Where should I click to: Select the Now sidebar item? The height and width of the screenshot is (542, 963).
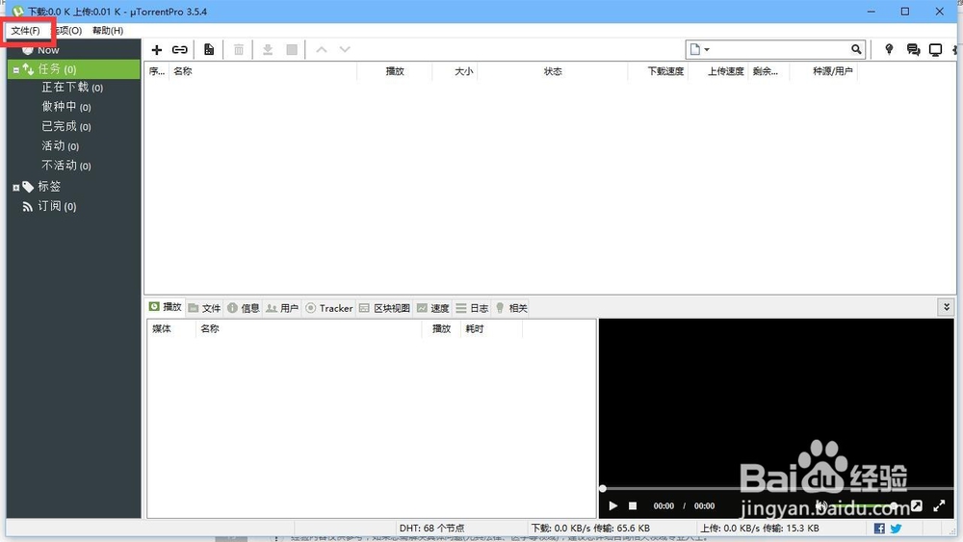(48, 50)
